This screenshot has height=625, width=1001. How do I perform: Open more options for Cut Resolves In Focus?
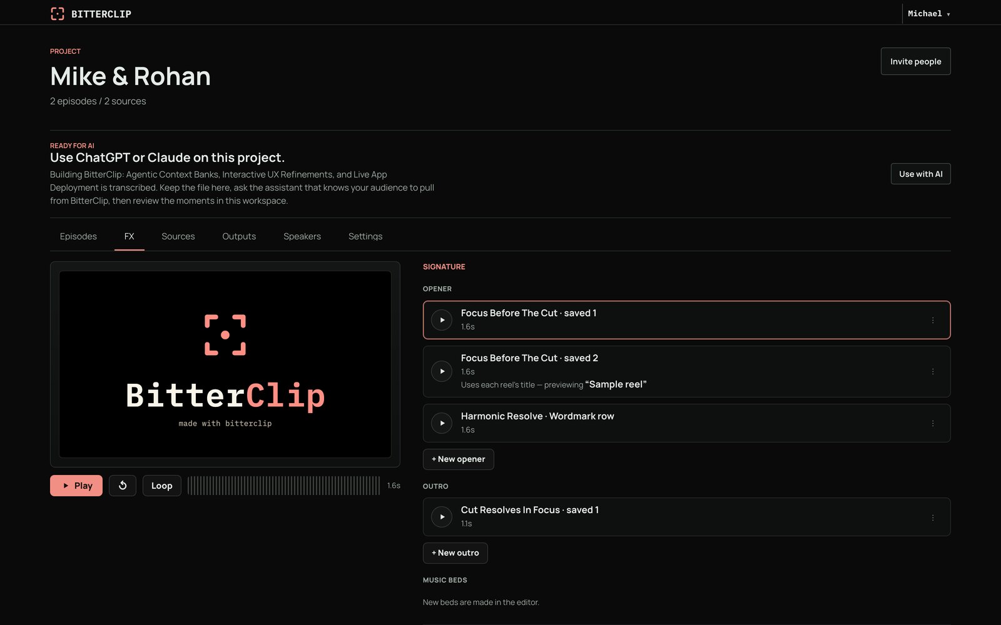point(933,517)
